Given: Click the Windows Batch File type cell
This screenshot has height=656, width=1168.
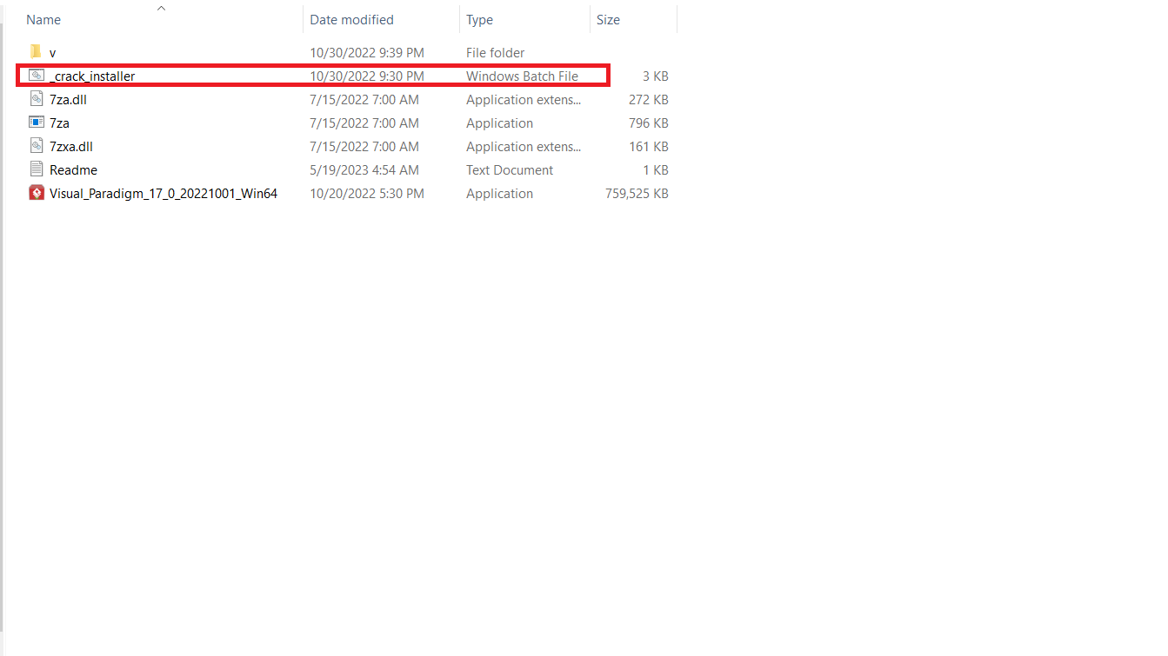Looking at the screenshot, I should click(x=522, y=76).
